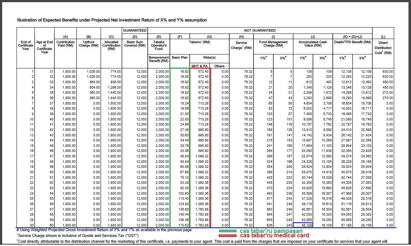Click the MHT & PA rider header
This screenshot has height=246, width=411.
(200, 66)
